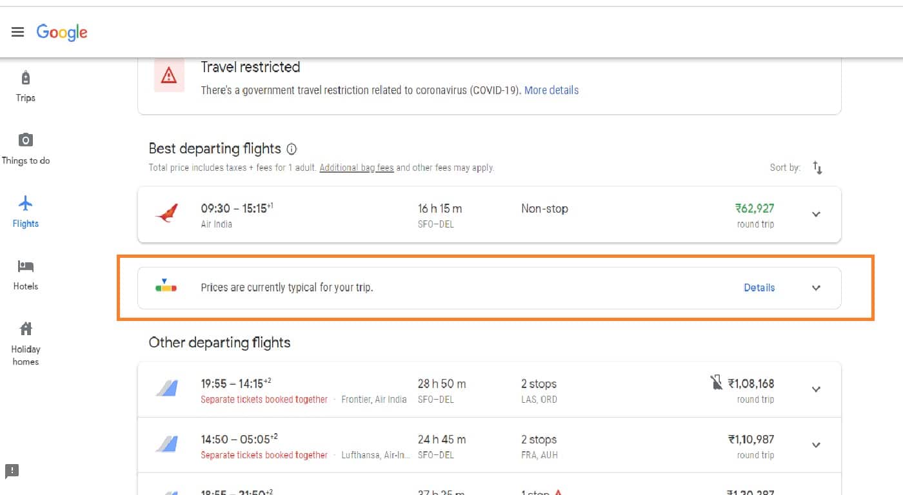
Task: Open Things to do in sidebar
Action: [26, 150]
